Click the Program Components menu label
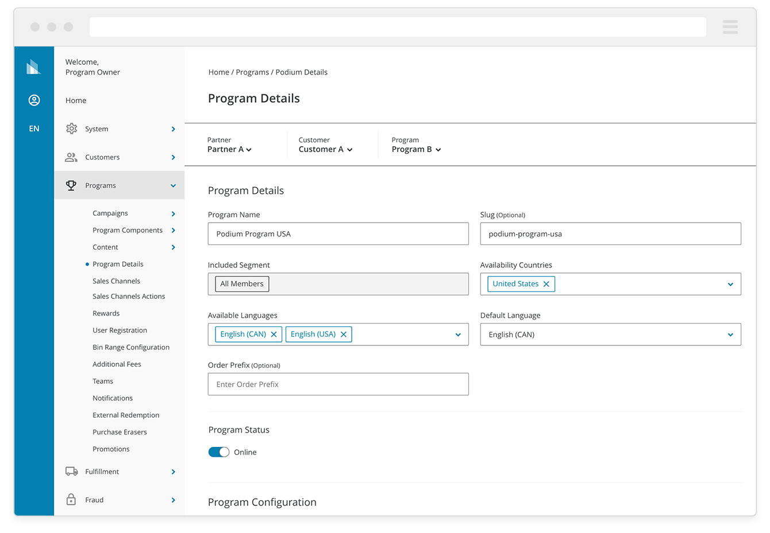770x533 pixels. (x=128, y=230)
